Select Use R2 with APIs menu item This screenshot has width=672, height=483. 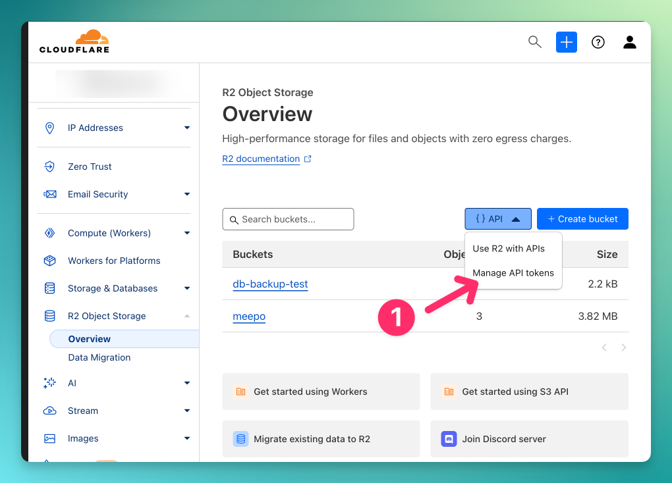509,249
